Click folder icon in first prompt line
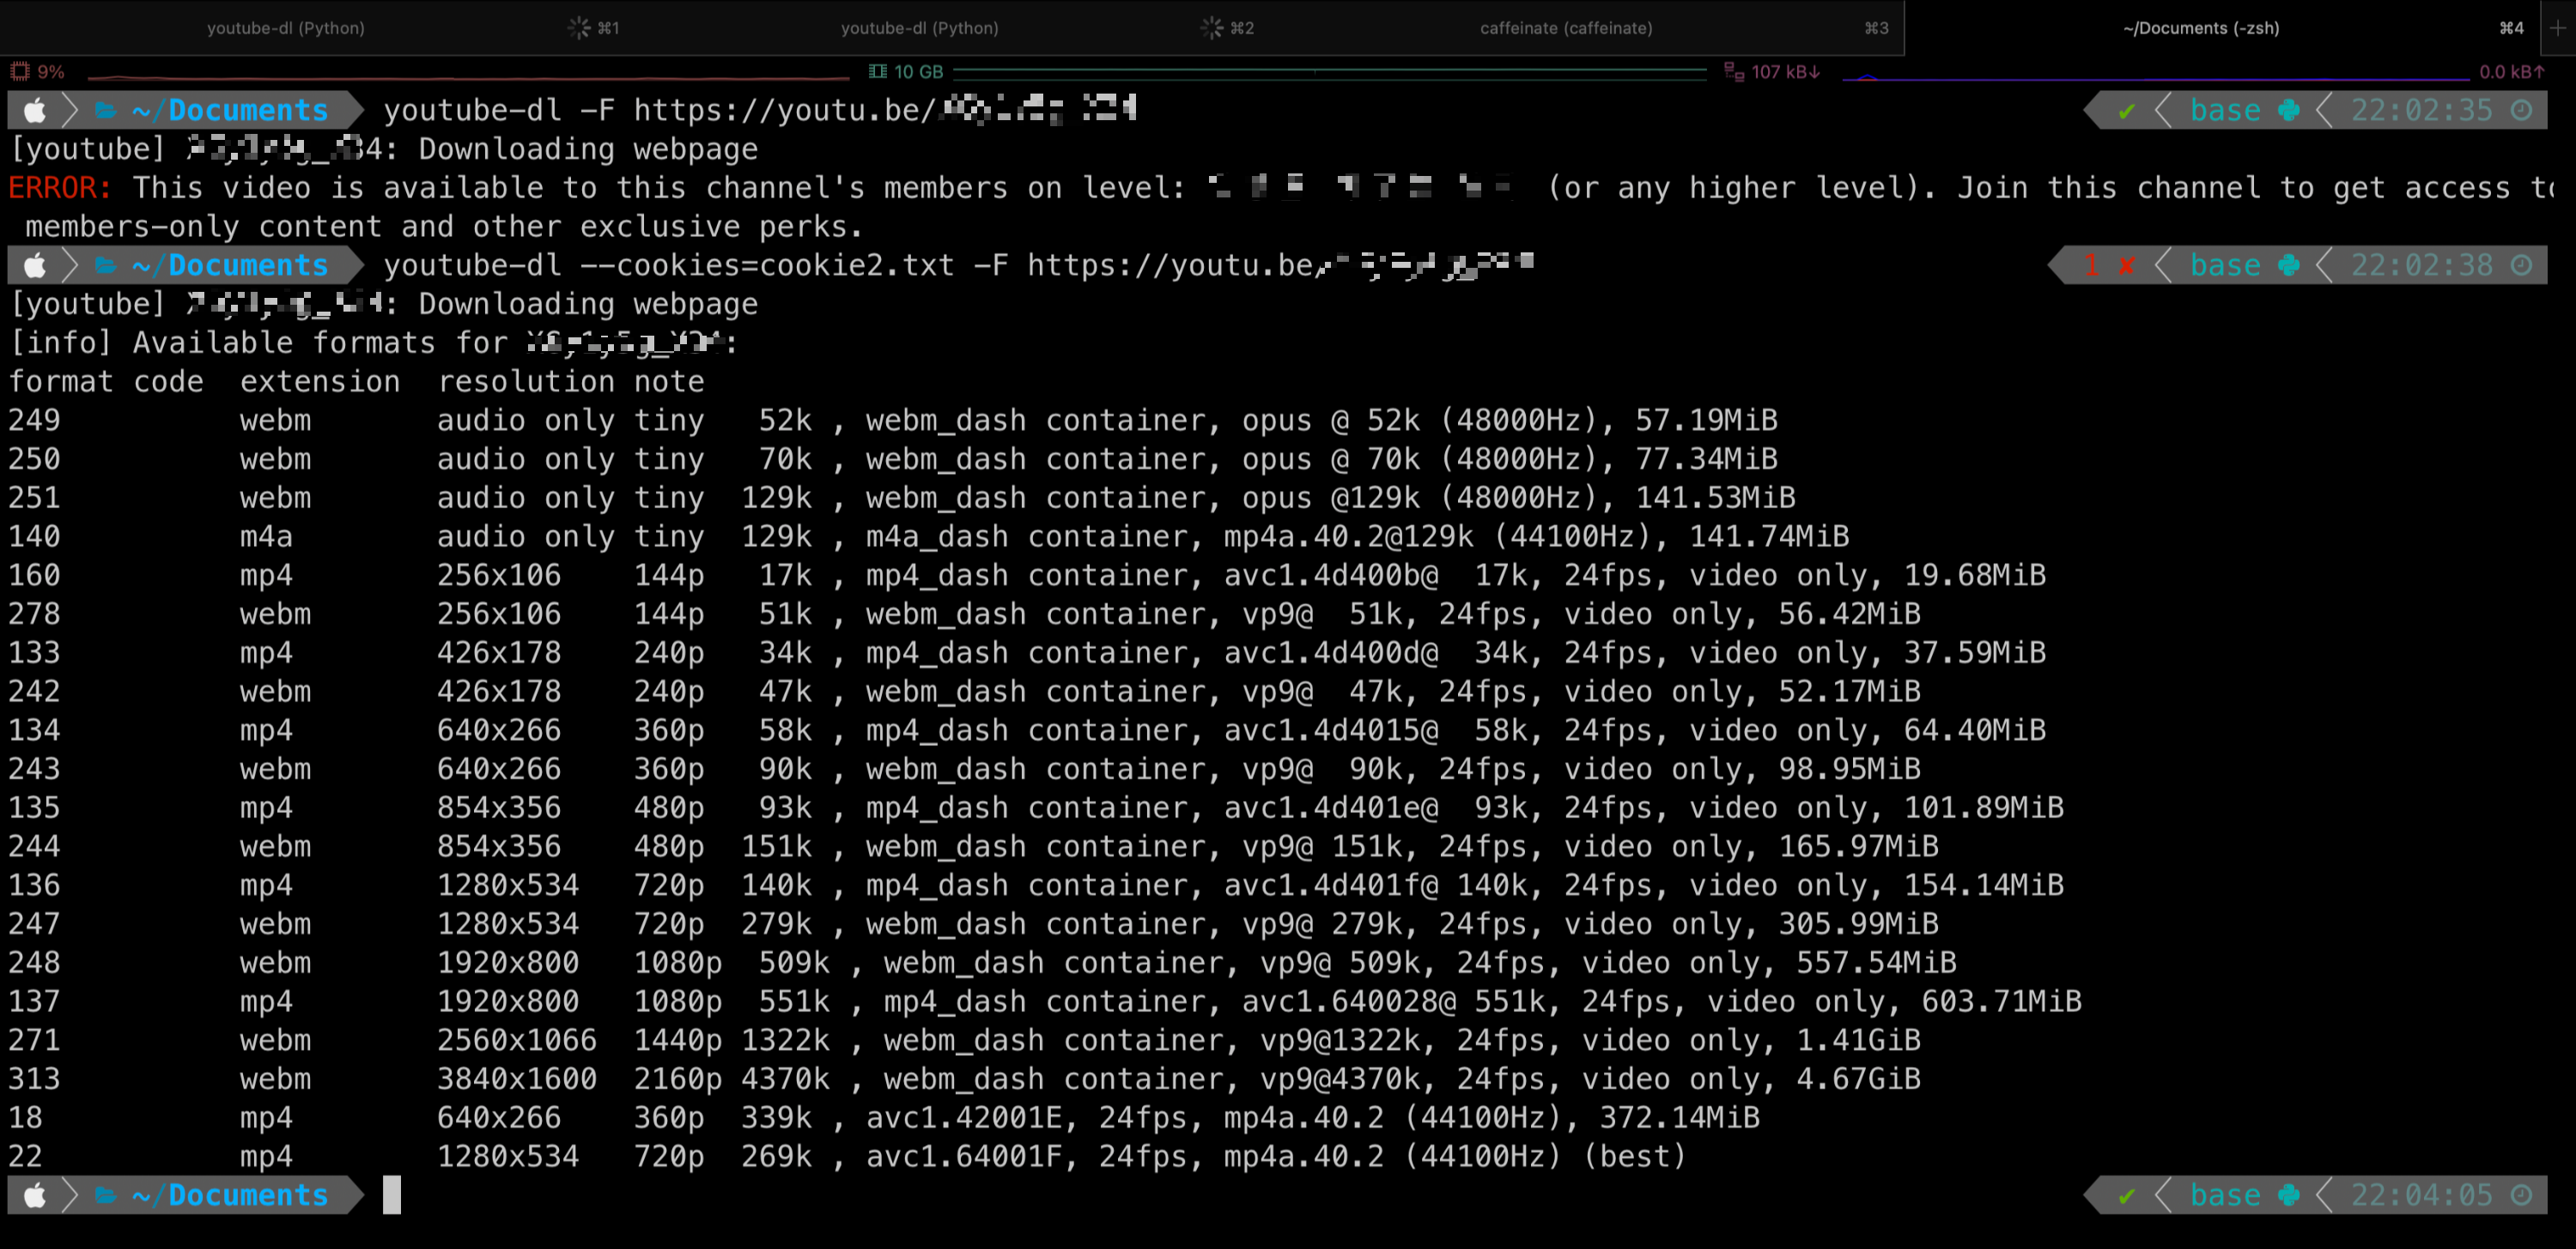 point(106,110)
